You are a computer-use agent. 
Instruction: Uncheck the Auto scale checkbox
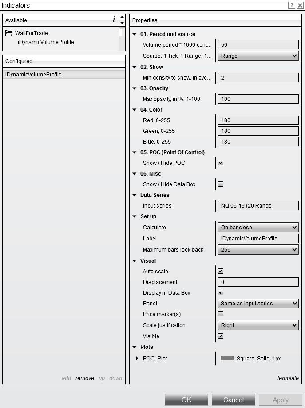tap(221, 271)
